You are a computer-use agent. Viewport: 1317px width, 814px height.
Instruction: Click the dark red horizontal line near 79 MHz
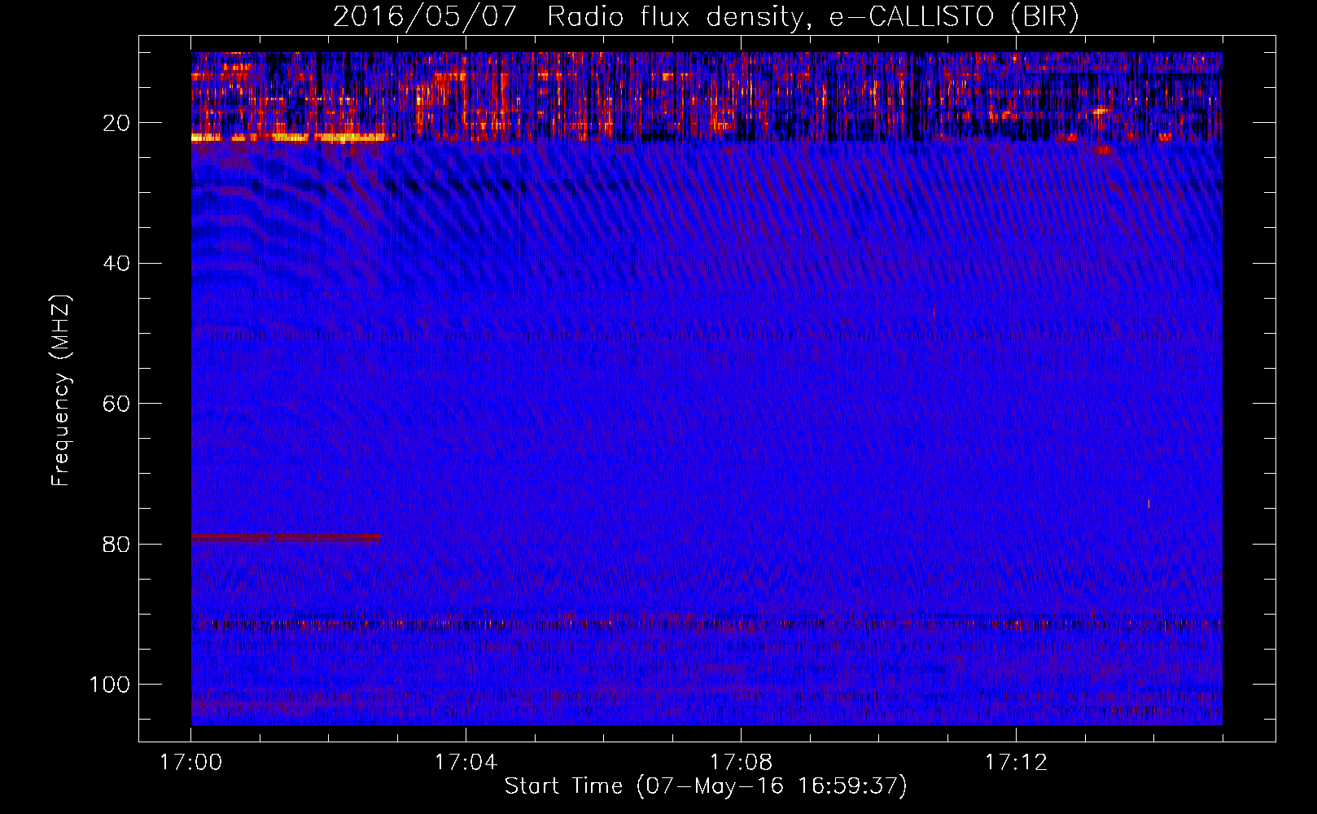click(285, 538)
